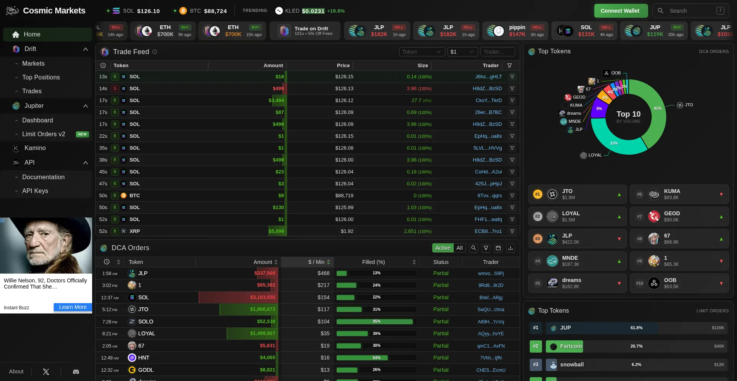Image resolution: width=737 pixels, height=381 pixels.
Task: Open the calendar icon in DCA Orders panel
Action: (x=498, y=248)
